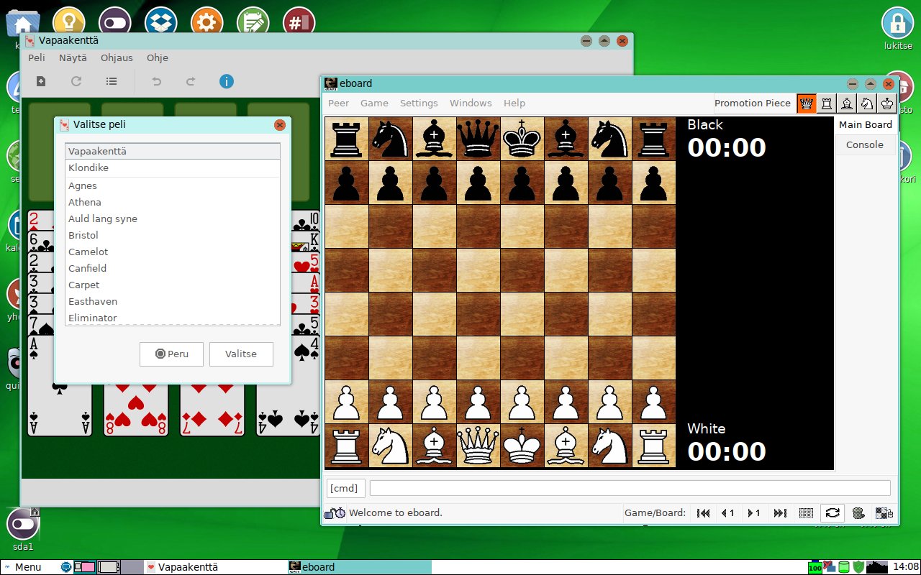The width and height of the screenshot is (921, 575).
Task: Open the Peer menu in eboard
Action: (339, 103)
